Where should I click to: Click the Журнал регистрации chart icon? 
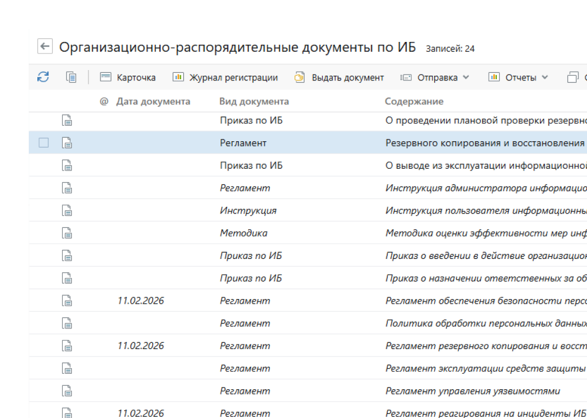[178, 77]
